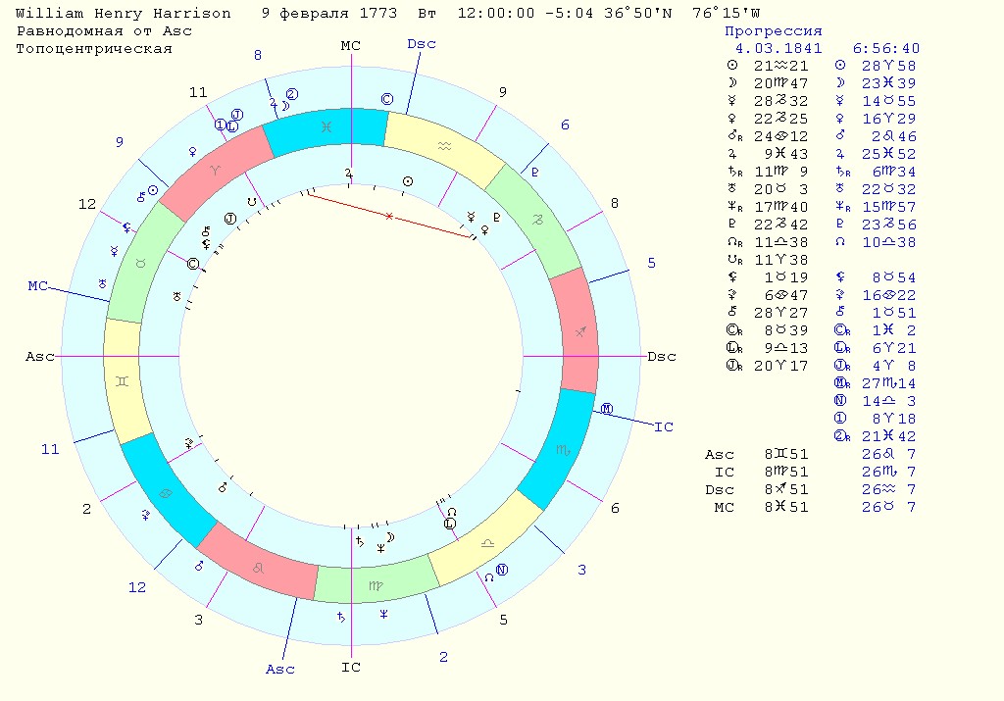Select the blue house number 3 near Libra
The width and height of the screenshot is (1004, 701).
click(x=581, y=570)
